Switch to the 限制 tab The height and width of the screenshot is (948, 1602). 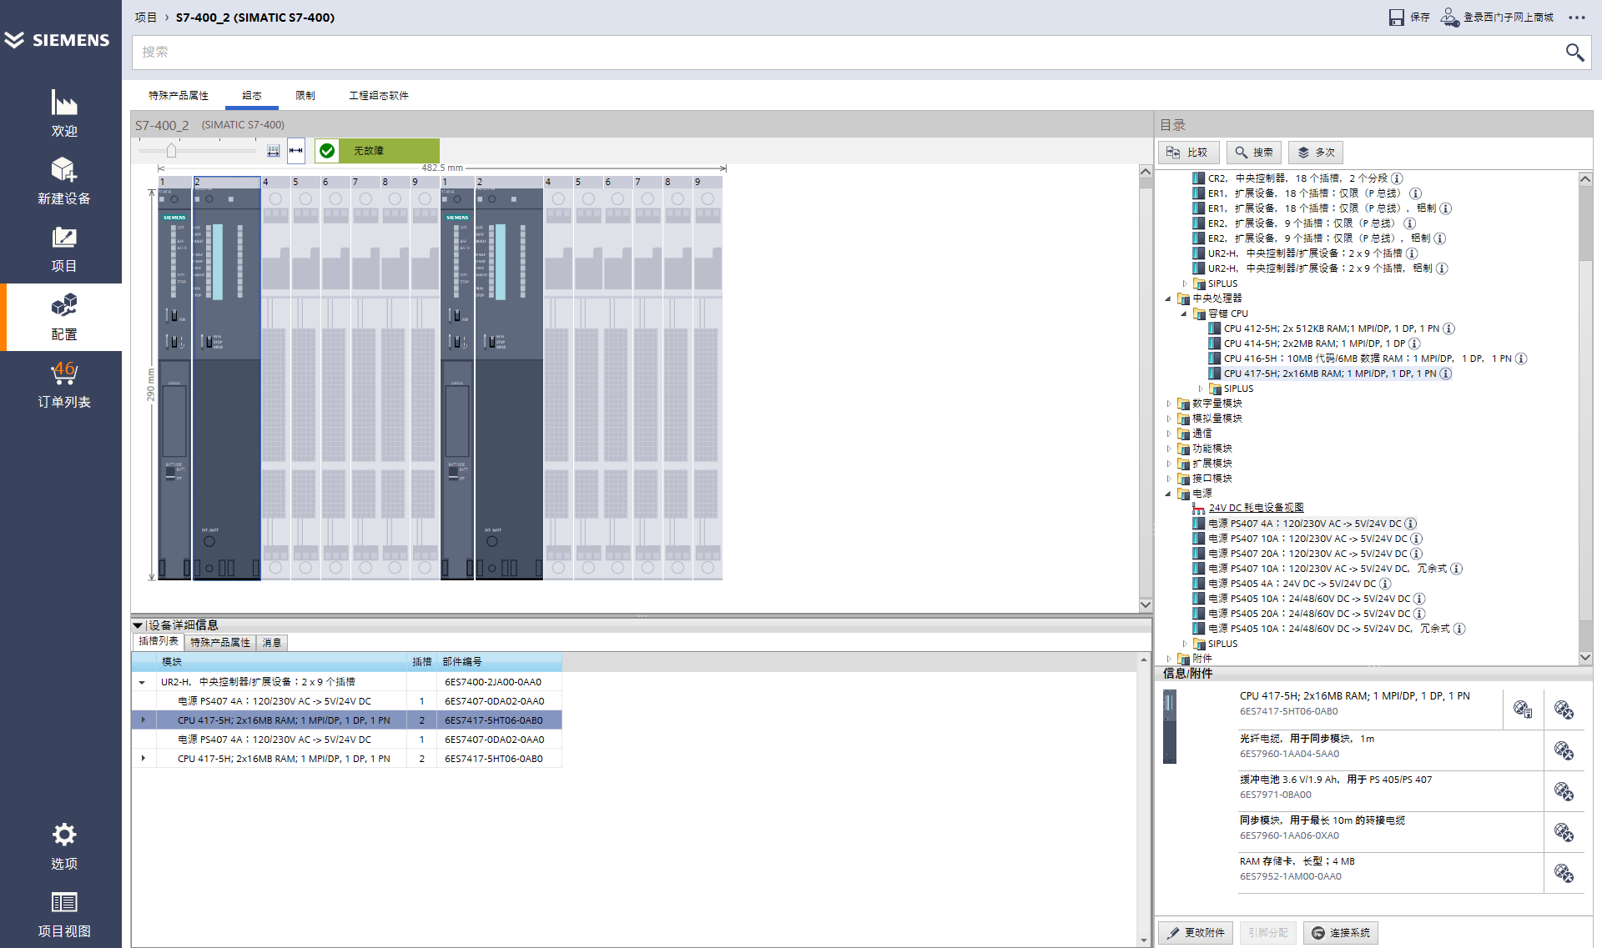tap(305, 96)
